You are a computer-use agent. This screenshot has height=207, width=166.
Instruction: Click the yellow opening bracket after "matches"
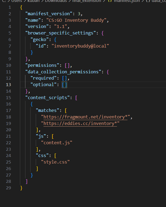coord(66,111)
